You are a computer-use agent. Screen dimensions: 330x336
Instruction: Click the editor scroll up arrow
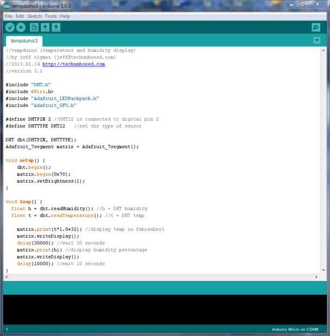[323, 50]
